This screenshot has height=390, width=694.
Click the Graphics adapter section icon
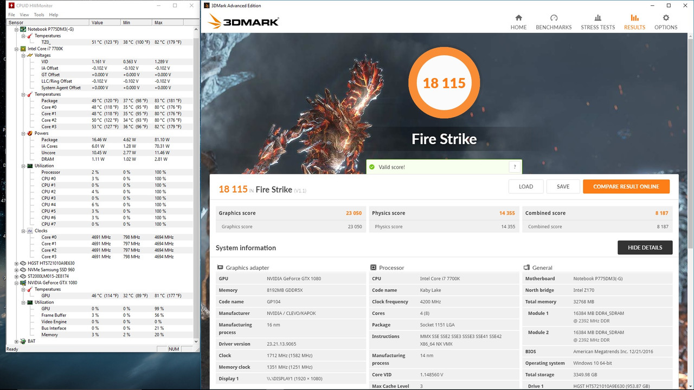click(x=220, y=268)
